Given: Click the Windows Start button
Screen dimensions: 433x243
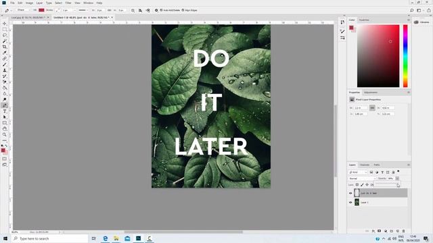Looking at the screenshot, I should [5, 238].
